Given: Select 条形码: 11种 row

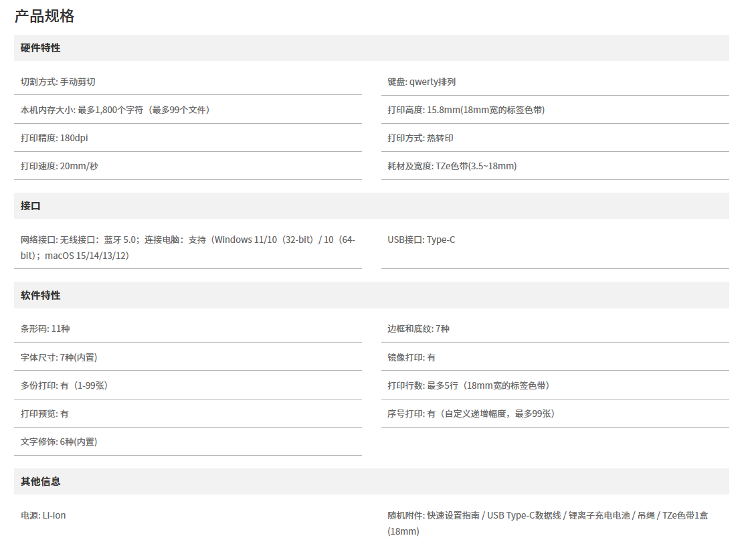Looking at the screenshot, I should [188, 329].
